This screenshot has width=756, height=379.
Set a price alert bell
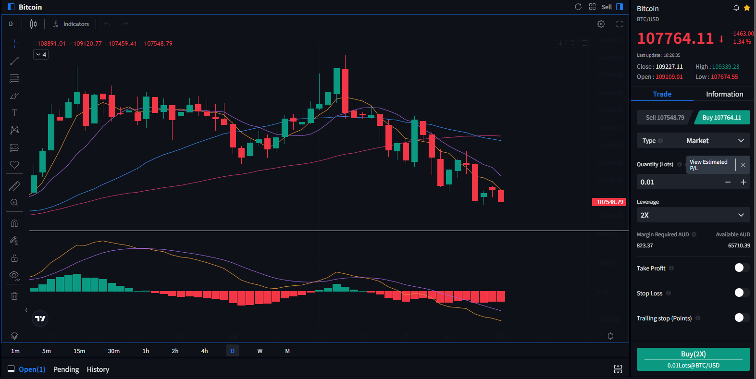736,8
